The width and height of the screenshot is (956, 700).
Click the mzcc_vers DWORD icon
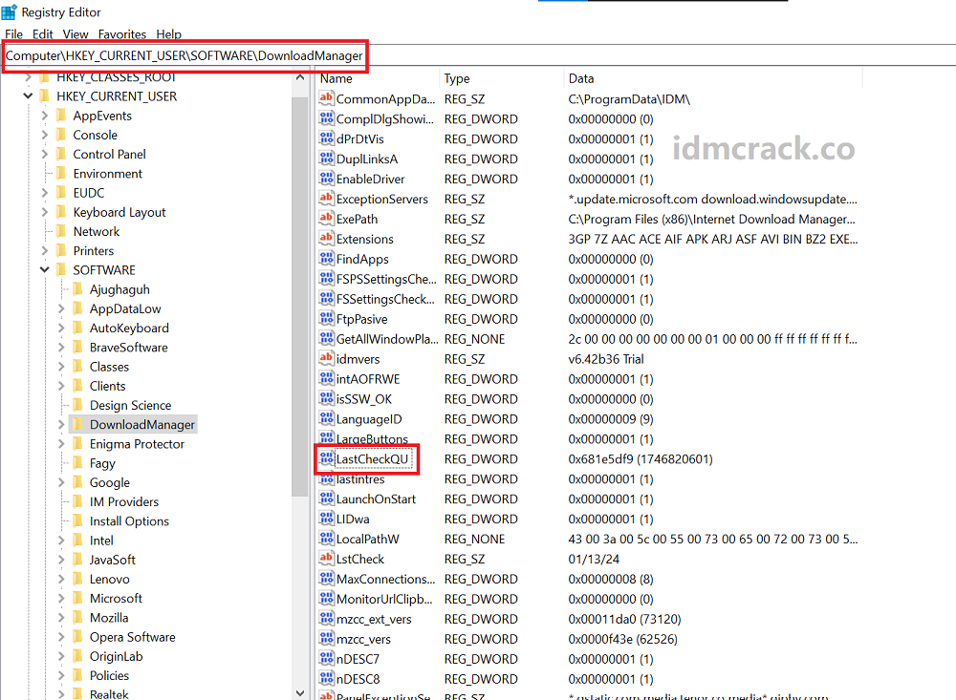(x=326, y=638)
